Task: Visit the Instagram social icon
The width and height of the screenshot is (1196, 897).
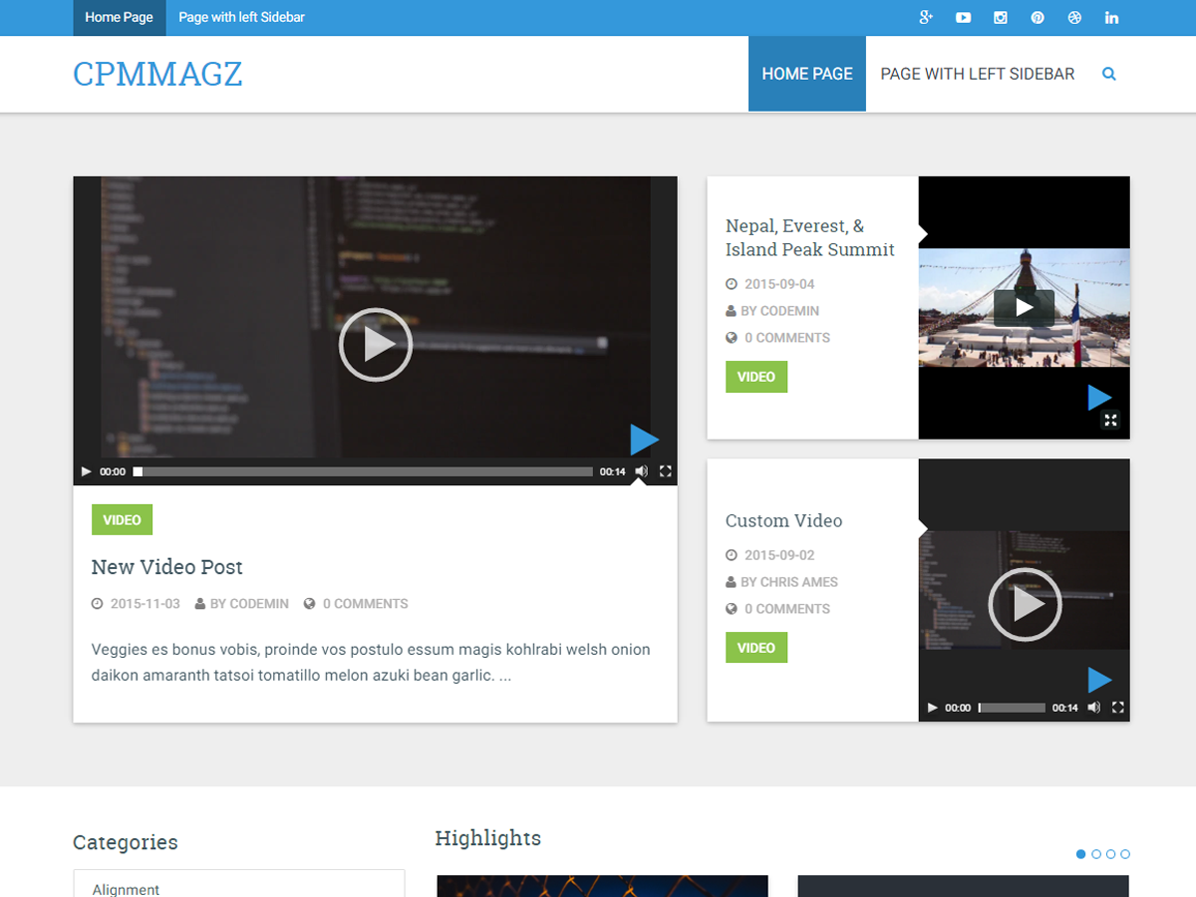Action: point(1000,17)
